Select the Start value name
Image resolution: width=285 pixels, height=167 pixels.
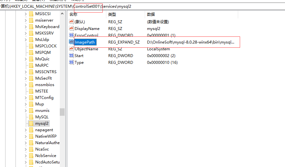[79, 56]
